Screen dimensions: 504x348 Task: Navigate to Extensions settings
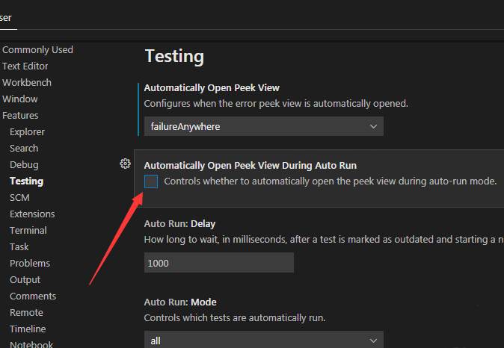(x=32, y=214)
